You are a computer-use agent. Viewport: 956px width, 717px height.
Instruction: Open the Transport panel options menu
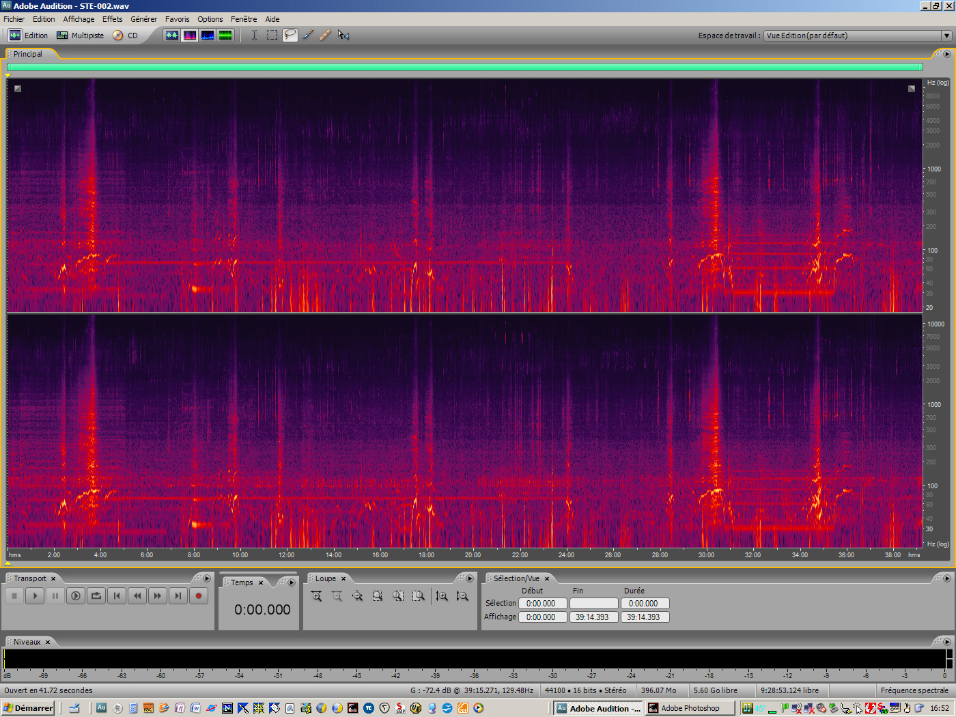click(x=207, y=578)
